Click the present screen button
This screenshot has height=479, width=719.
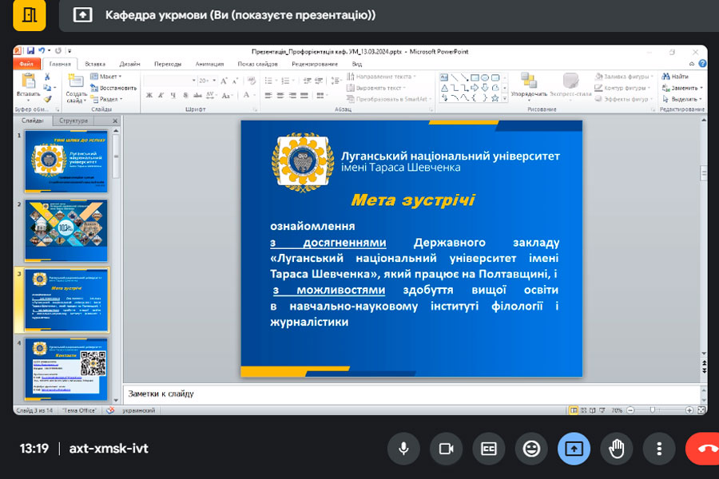574,449
